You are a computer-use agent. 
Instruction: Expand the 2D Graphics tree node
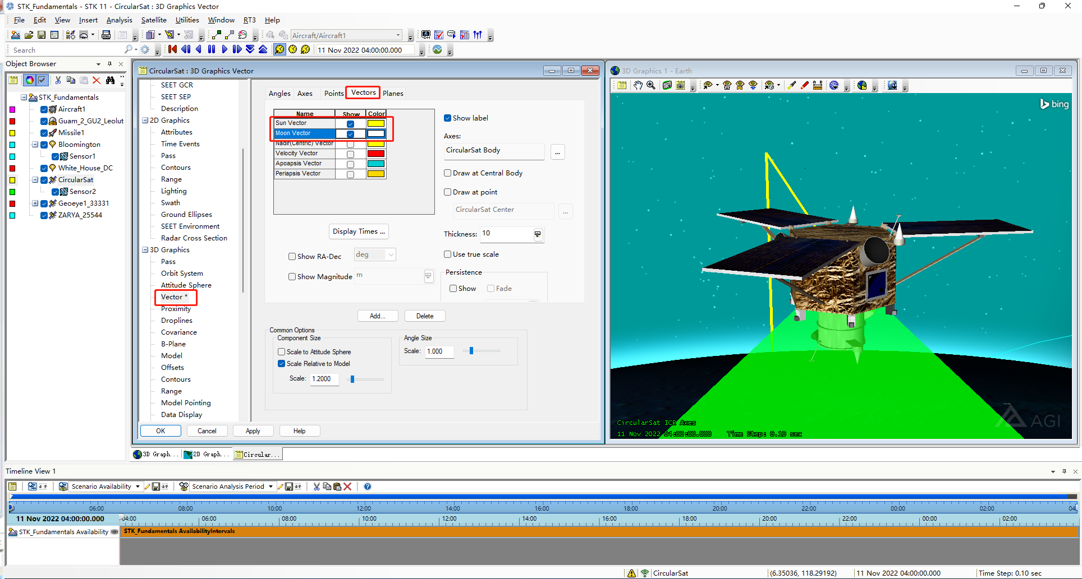click(145, 120)
